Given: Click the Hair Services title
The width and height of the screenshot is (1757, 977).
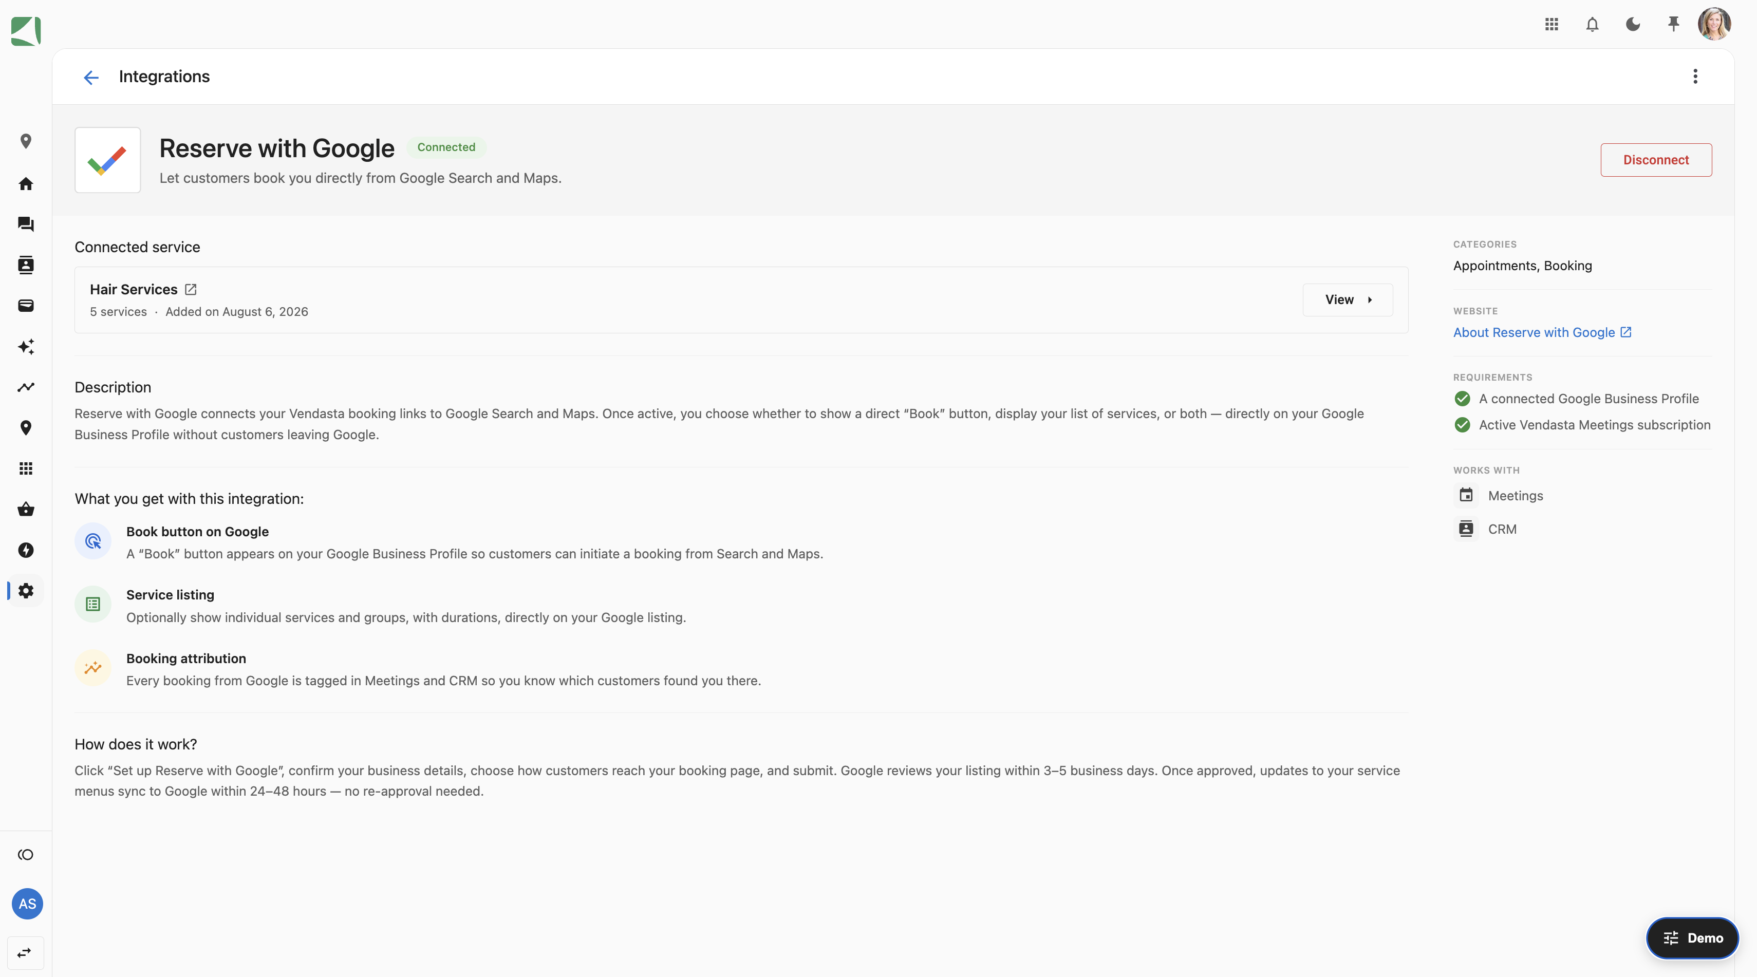Looking at the screenshot, I should [x=134, y=290].
